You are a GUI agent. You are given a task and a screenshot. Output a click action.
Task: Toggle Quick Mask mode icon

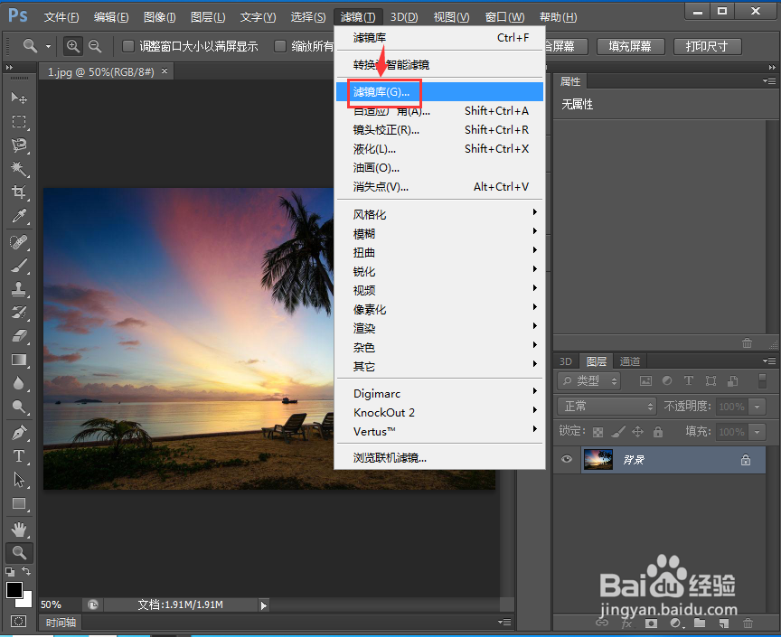pyautogui.click(x=19, y=621)
